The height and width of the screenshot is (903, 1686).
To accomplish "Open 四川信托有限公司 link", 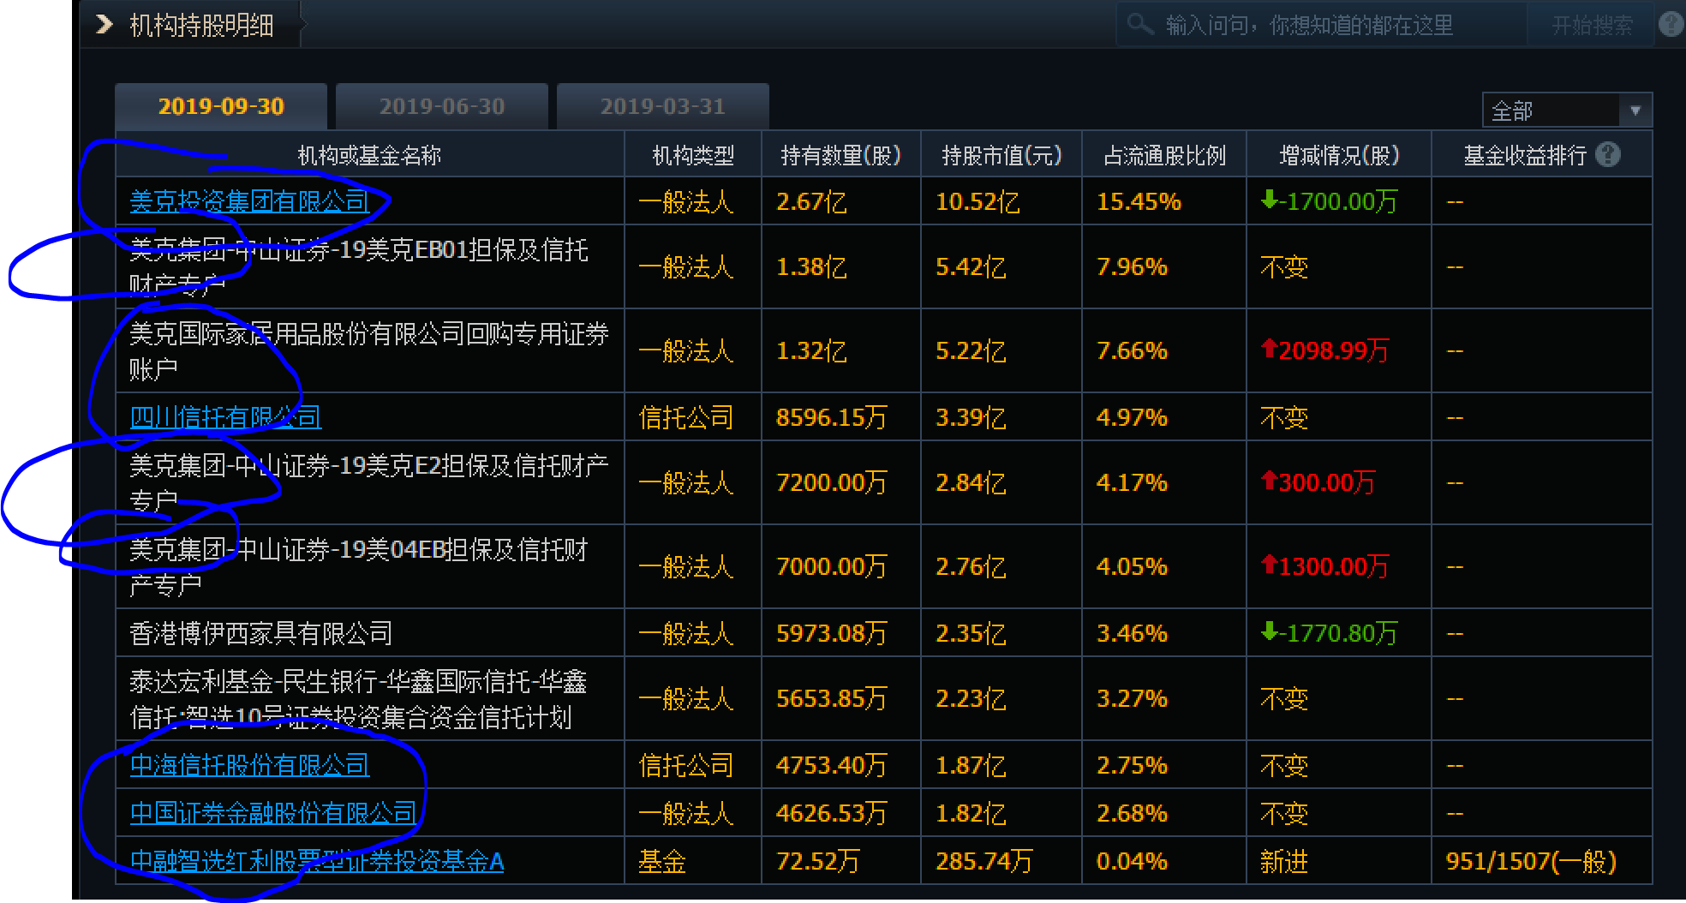I will (225, 417).
